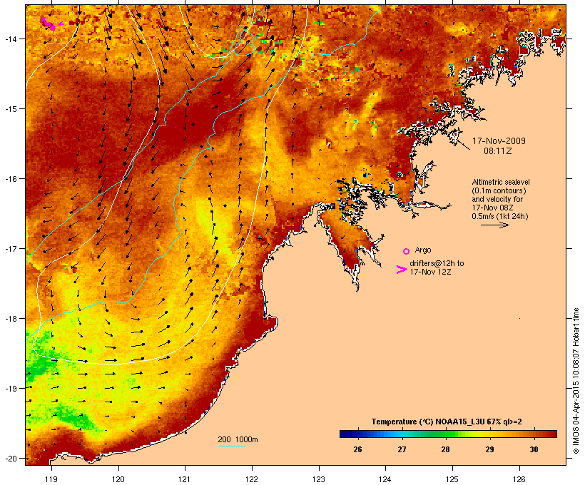This screenshot has width=585, height=485.
Task: Click the cyan isobath legend line under 200 1000m
Action: coord(232,446)
